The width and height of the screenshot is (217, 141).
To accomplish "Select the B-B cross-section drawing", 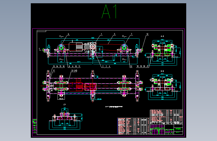I will point(163,87).
